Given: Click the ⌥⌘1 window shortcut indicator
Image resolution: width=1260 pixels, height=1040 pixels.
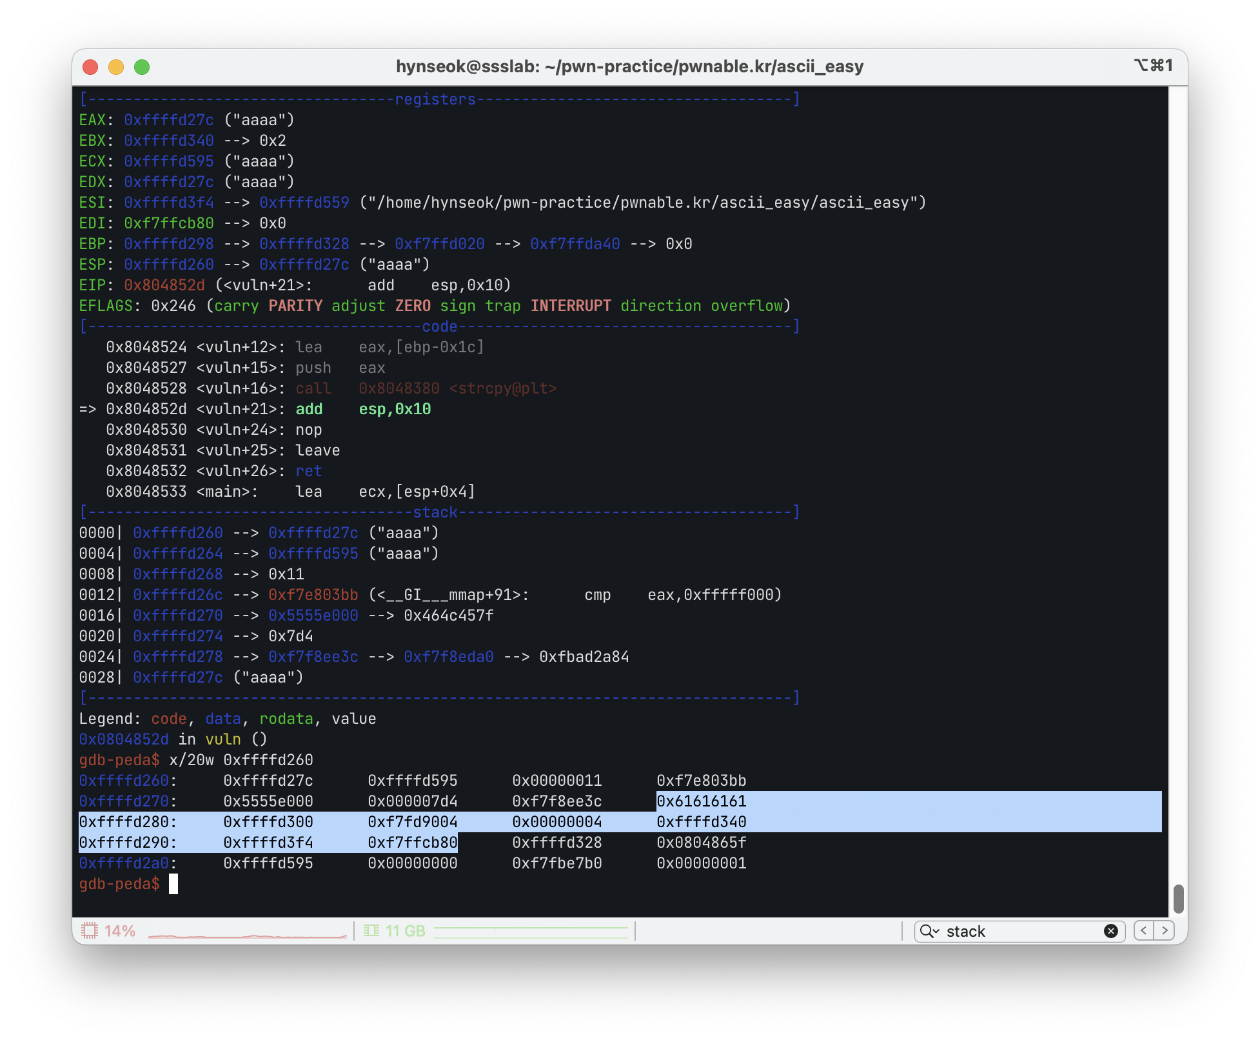Looking at the screenshot, I should pyautogui.click(x=1153, y=66).
